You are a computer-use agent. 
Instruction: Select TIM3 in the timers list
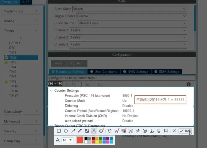[x=13, y=62]
